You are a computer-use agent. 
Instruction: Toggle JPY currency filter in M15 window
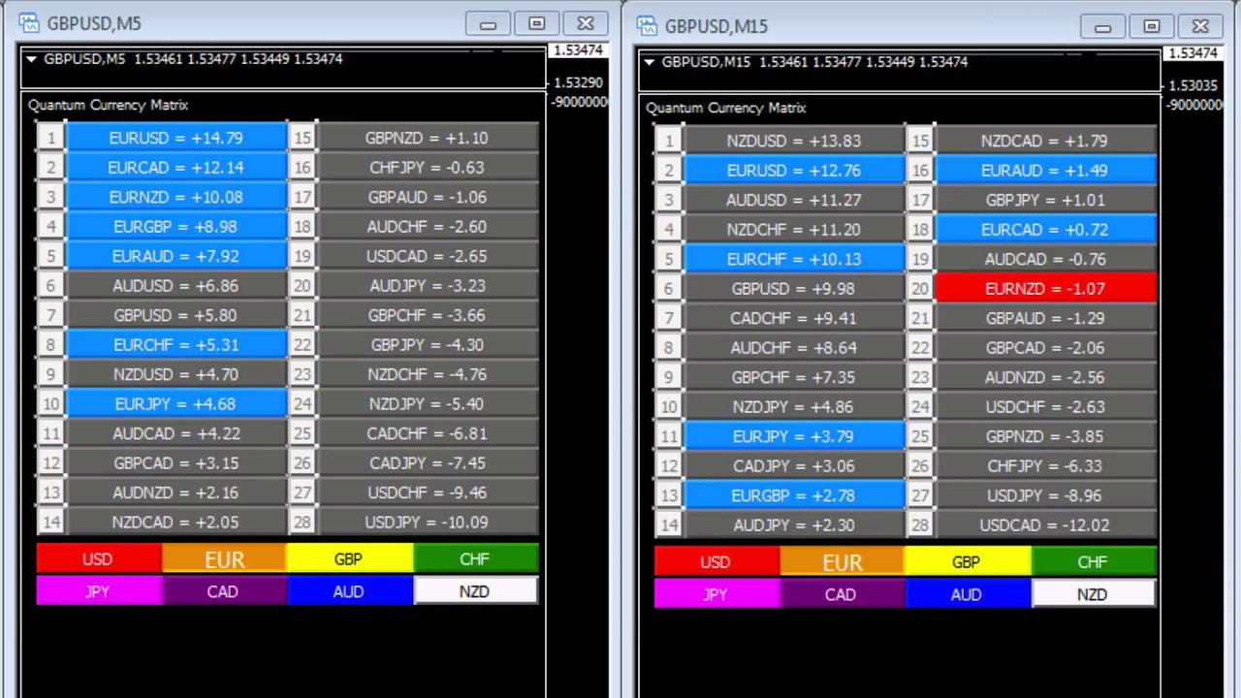716,594
